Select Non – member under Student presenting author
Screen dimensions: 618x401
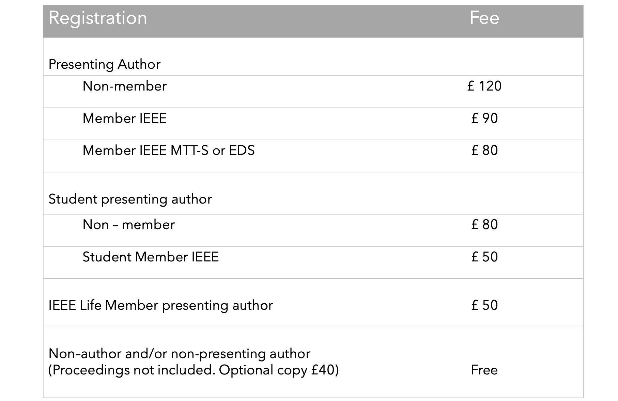[x=128, y=225]
